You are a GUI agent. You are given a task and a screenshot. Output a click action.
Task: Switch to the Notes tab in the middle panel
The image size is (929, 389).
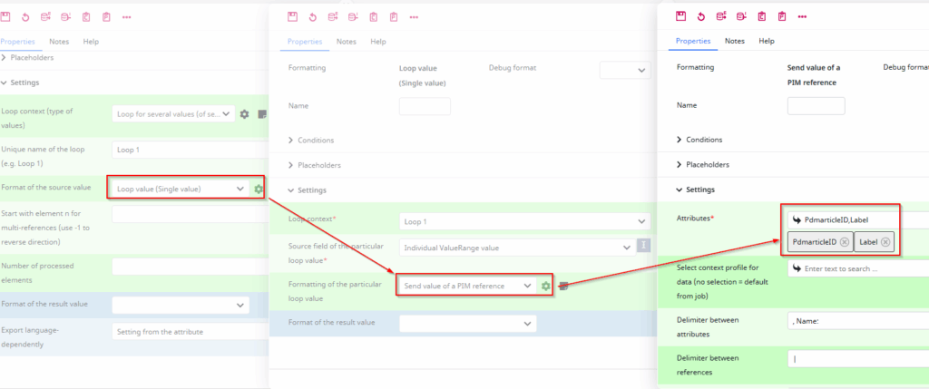(x=346, y=42)
